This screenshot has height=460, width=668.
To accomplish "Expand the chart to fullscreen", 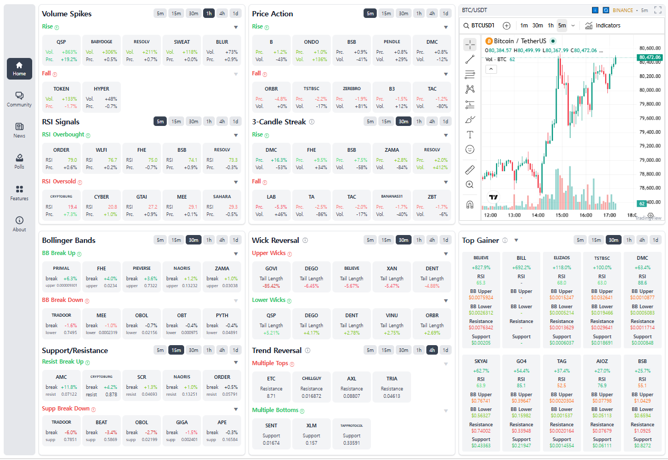I will tap(657, 9).
